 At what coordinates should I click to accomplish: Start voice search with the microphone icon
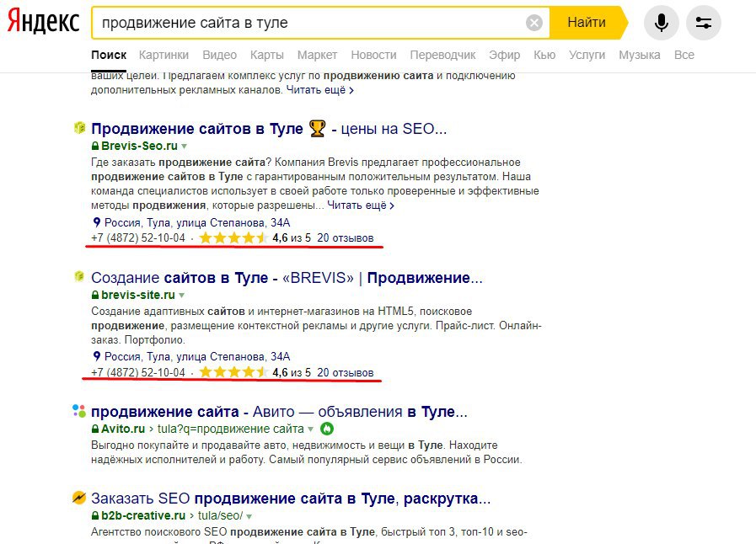pos(662,23)
